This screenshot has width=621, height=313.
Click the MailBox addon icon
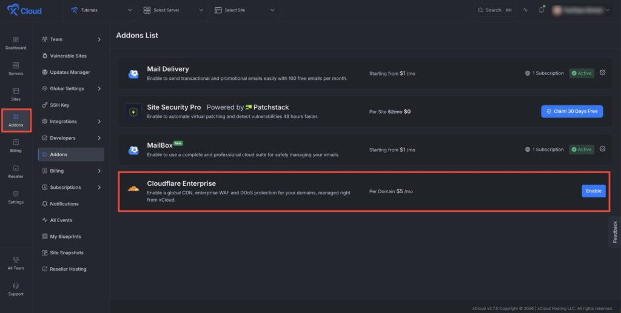coord(133,150)
